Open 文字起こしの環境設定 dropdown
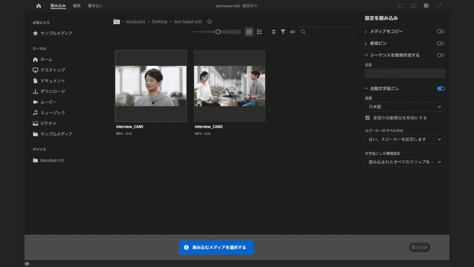The height and width of the screenshot is (267, 474). point(405,162)
